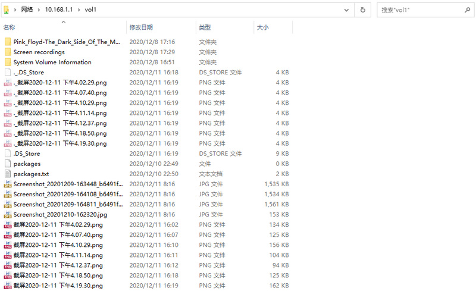The width and height of the screenshot is (476, 307).
Task: Select the System Volume Information folder icon
Action: point(8,62)
